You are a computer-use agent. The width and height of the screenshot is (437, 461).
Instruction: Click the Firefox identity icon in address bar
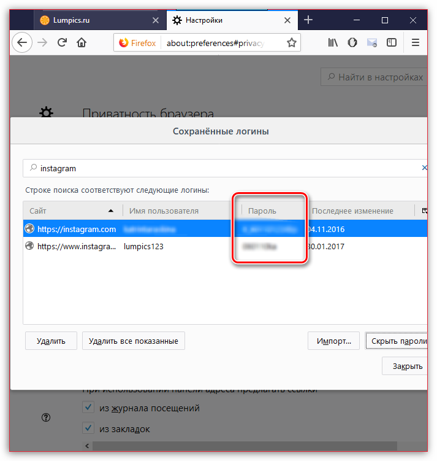tap(124, 43)
